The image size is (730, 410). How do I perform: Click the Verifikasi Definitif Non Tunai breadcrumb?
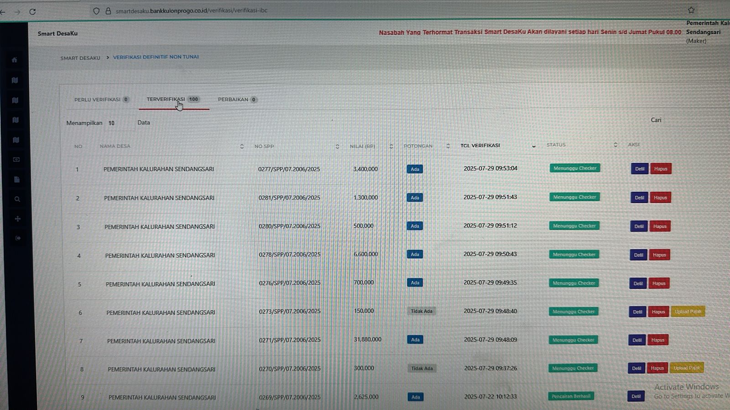click(156, 57)
